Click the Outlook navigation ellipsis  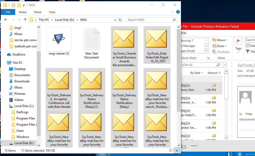click(194, 146)
